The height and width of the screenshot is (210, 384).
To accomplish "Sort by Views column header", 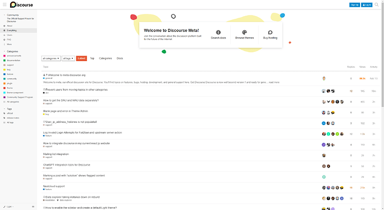I will point(362,67).
